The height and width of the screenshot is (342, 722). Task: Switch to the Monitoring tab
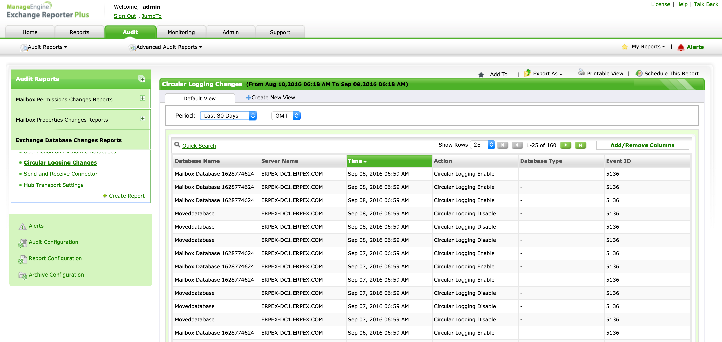[x=181, y=32]
